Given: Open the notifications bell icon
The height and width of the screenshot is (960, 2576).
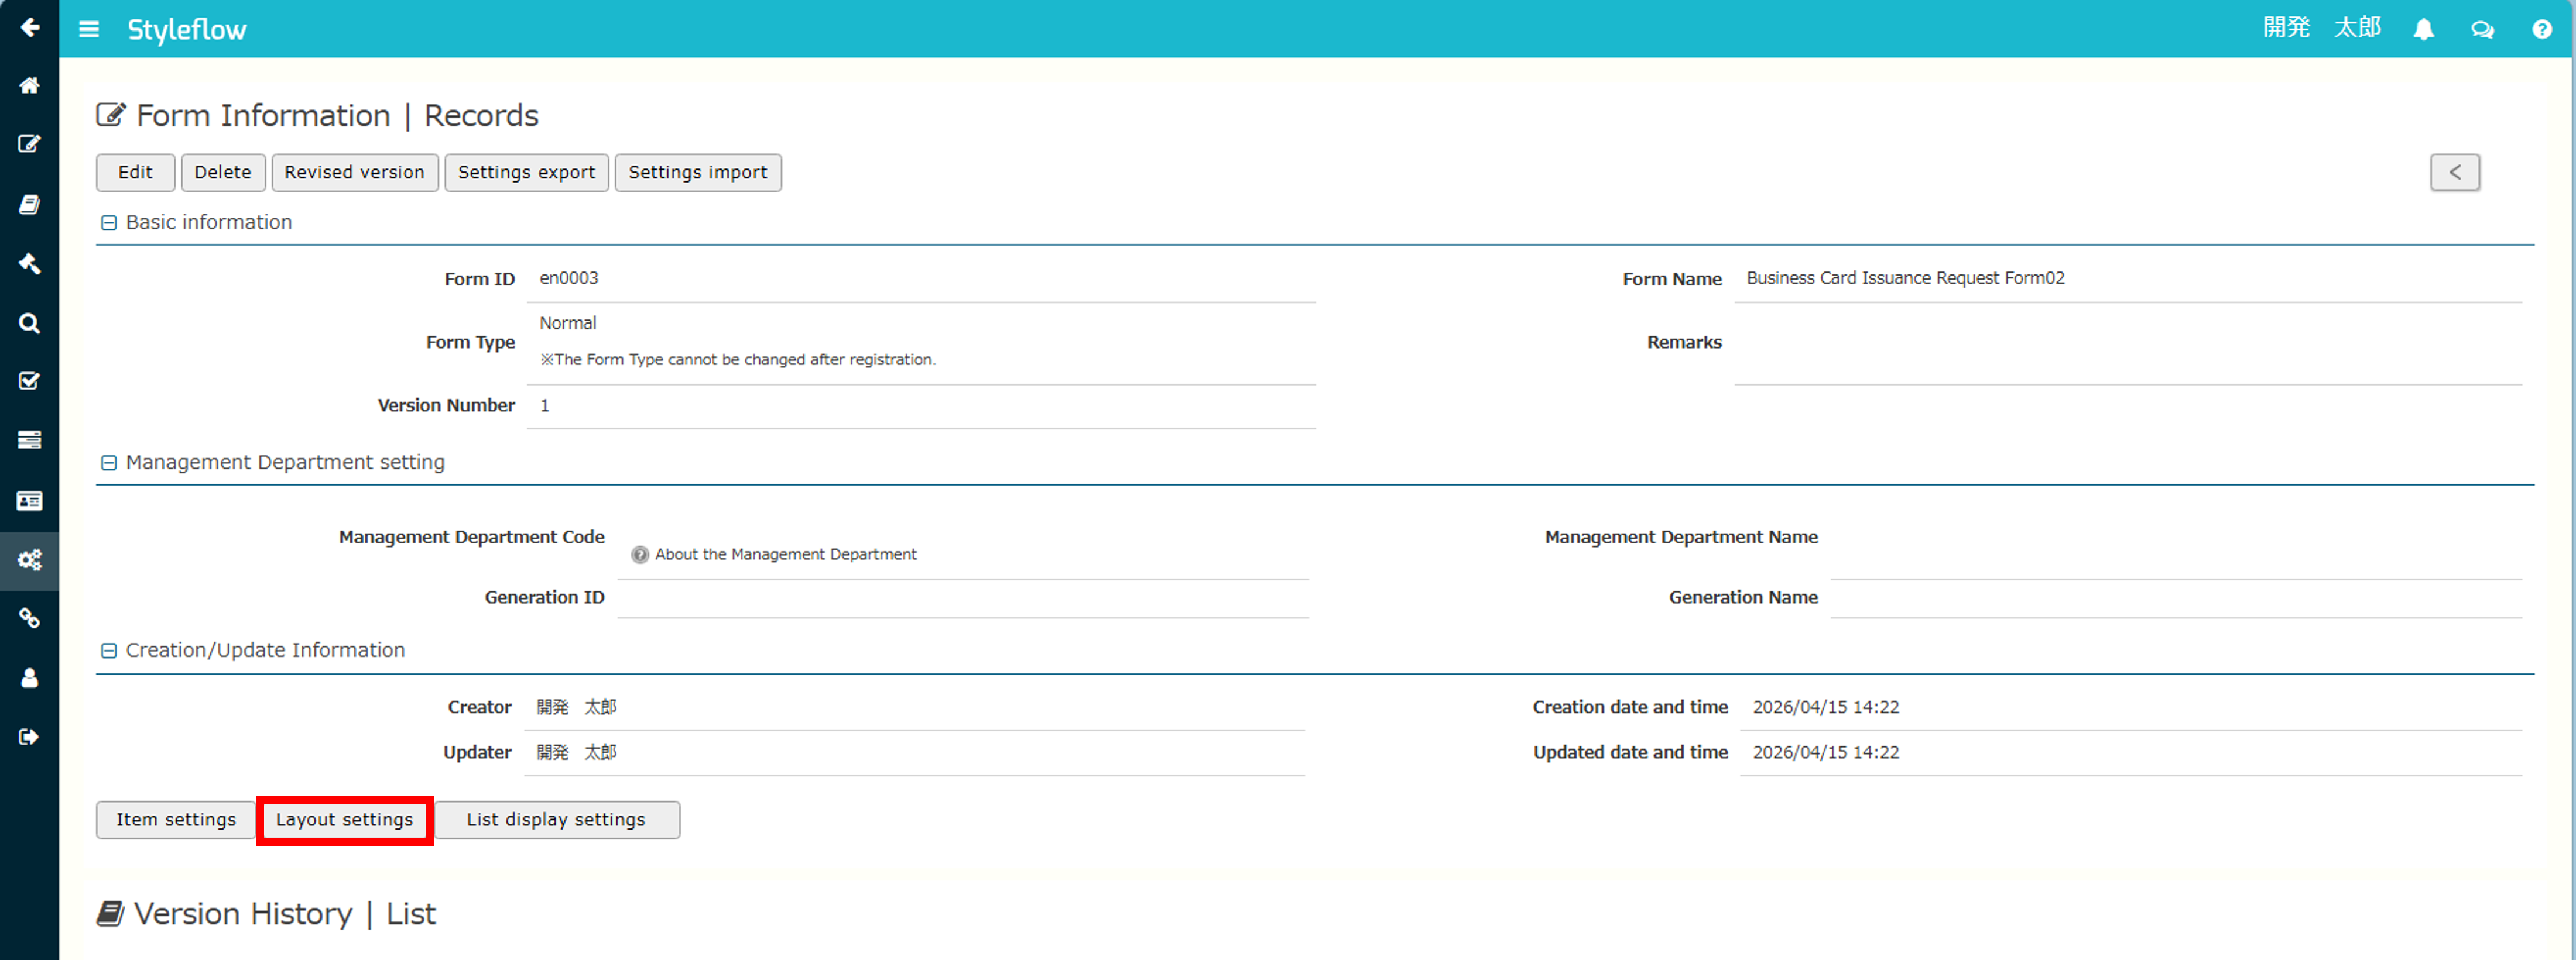Looking at the screenshot, I should [x=2423, y=30].
